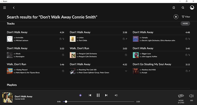
Task: Open the Bigger Love album cover thumbnail
Action: coord(136,55)
